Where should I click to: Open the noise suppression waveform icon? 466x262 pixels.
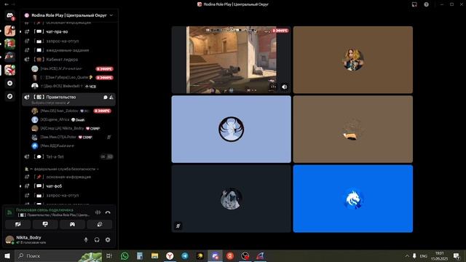tap(98, 213)
